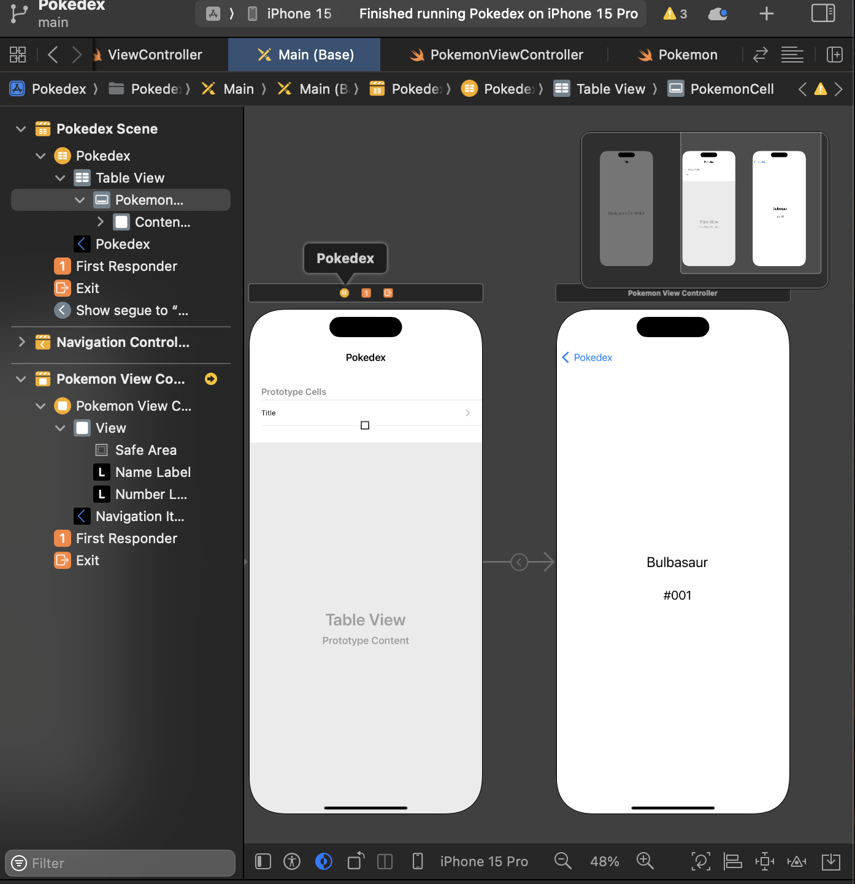
Task: Click the yellow arrow beside Pokemon View Controller Scene
Action: [211, 379]
